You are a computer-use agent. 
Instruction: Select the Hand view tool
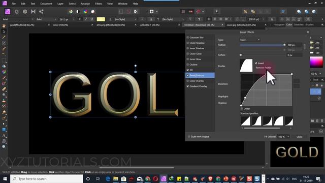click(x=4, y=26)
